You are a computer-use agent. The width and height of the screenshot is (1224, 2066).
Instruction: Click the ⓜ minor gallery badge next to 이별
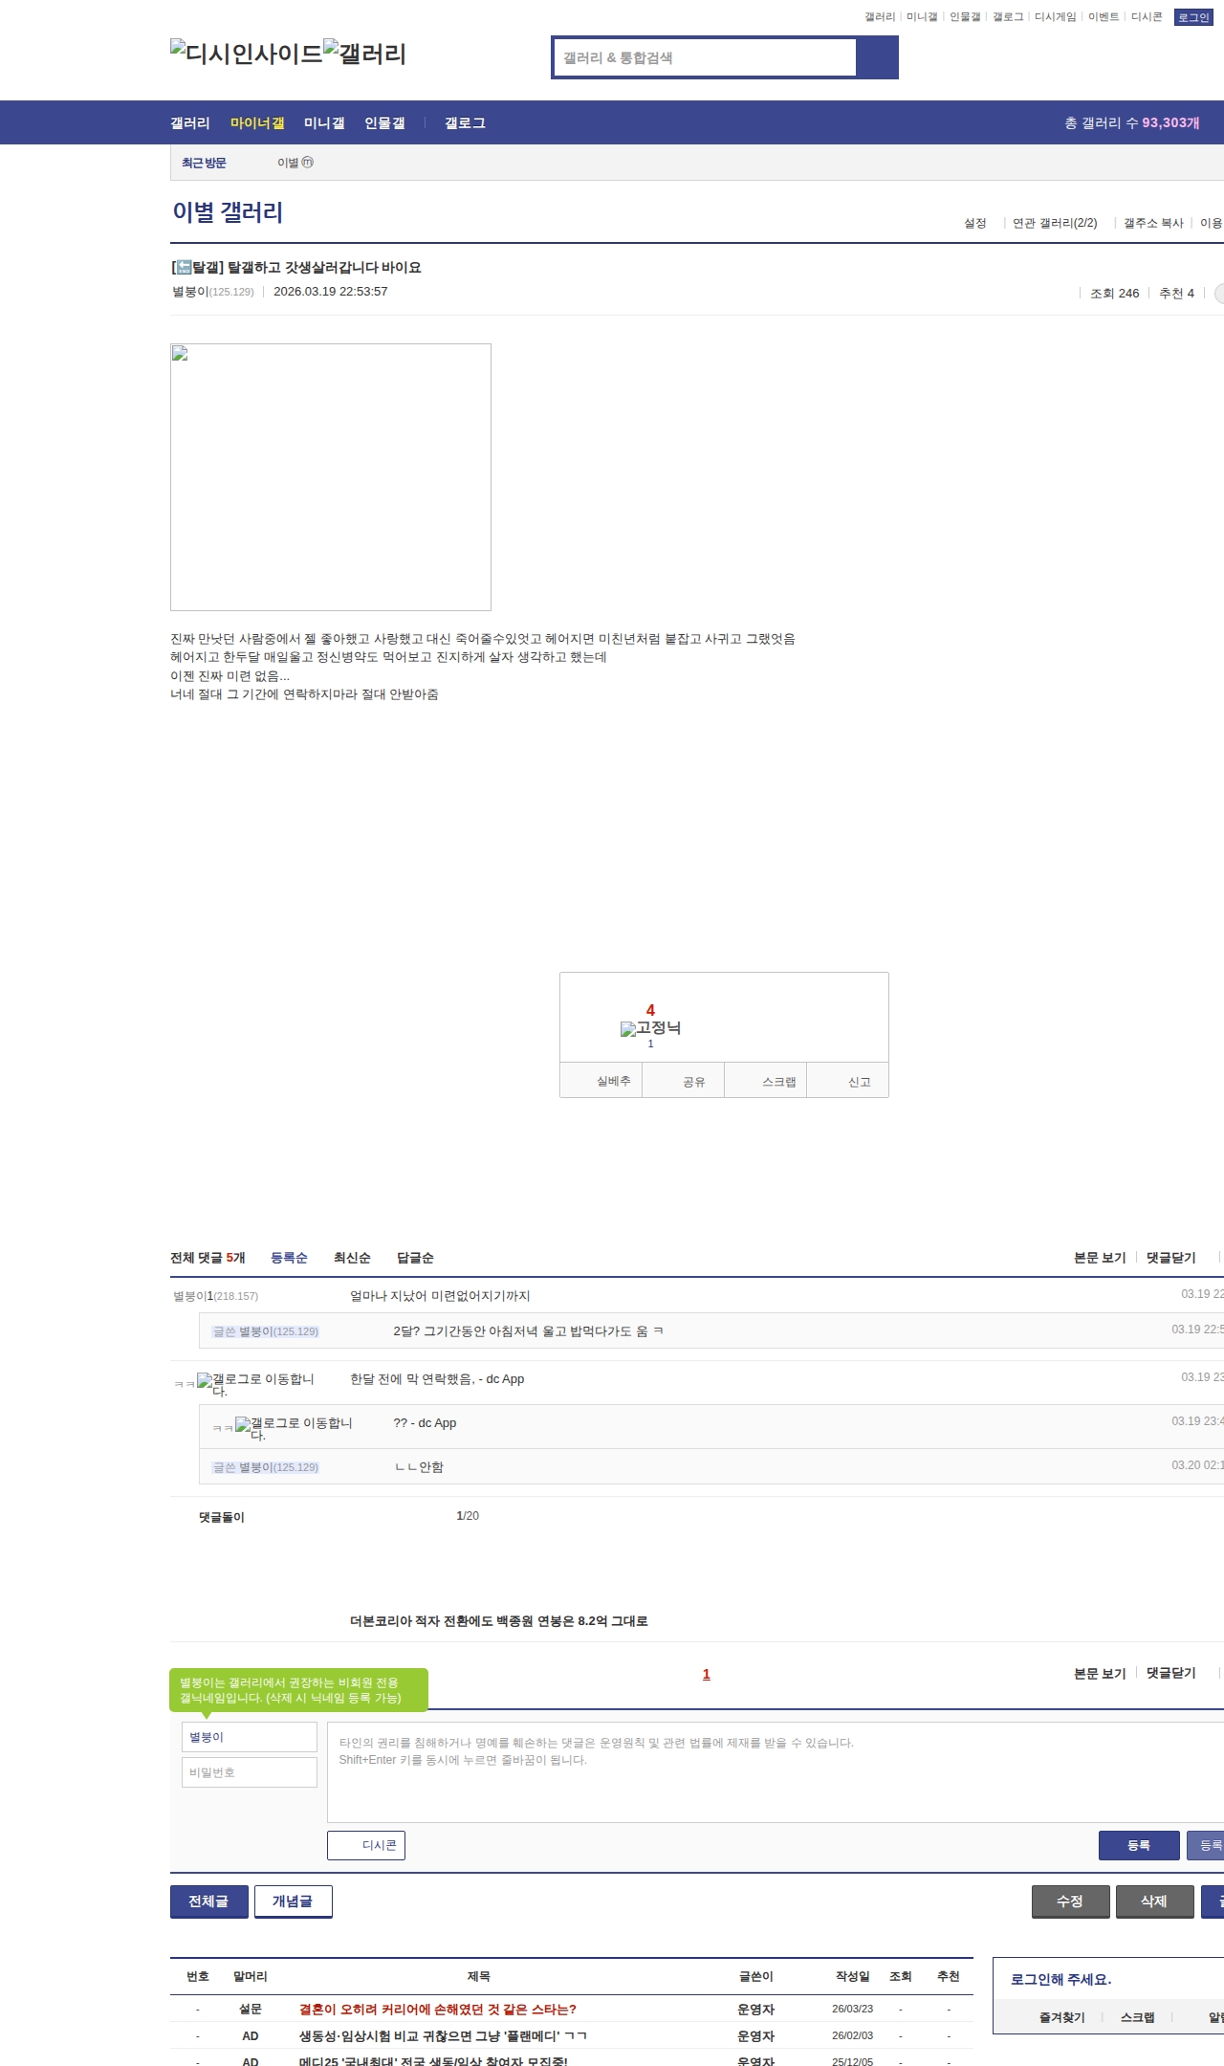(x=308, y=163)
